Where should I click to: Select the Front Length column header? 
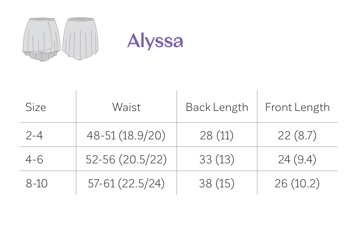297,107
